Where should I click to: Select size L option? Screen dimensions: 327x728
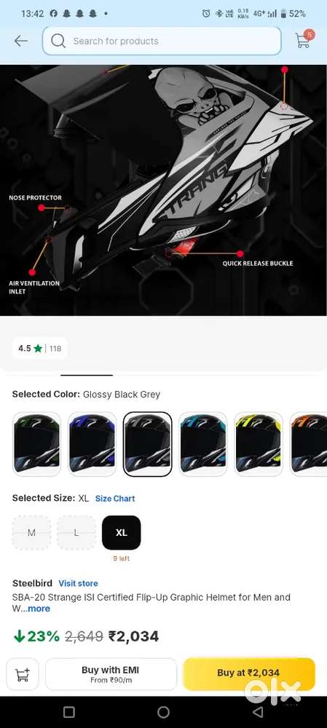pyautogui.click(x=76, y=533)
